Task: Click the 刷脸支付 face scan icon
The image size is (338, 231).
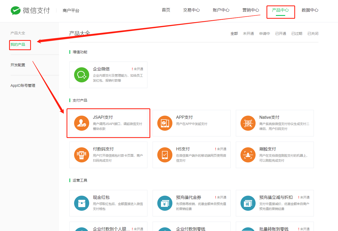Action: point(248,155)
